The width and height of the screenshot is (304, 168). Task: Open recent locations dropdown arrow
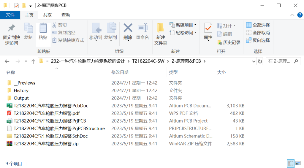point(26,61)
